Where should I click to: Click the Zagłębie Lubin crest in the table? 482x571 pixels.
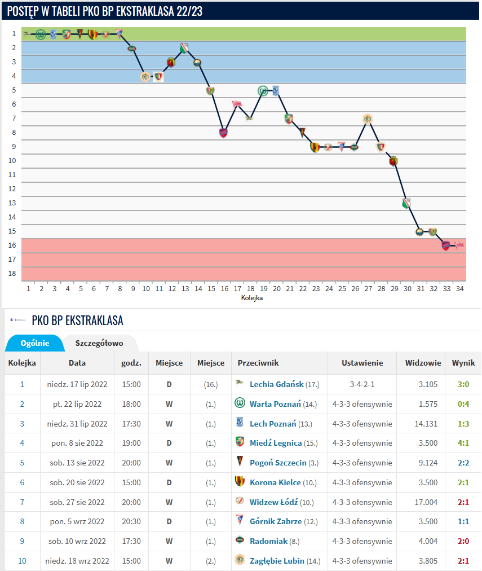[x=240, y=560]
